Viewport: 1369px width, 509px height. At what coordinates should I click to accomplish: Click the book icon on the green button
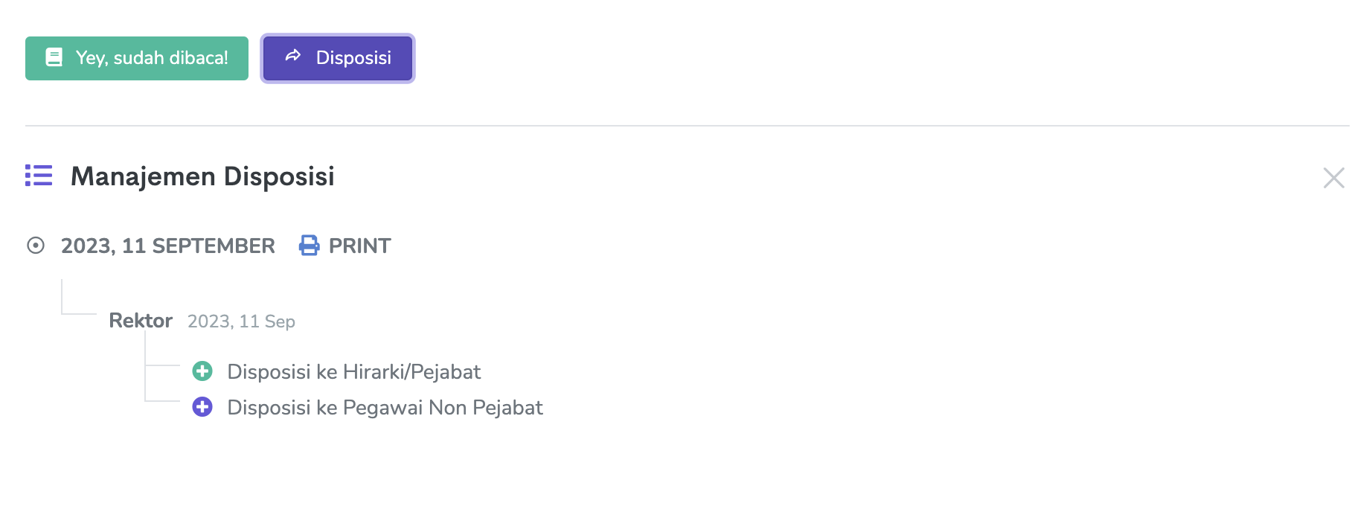[x=54, y=57]
